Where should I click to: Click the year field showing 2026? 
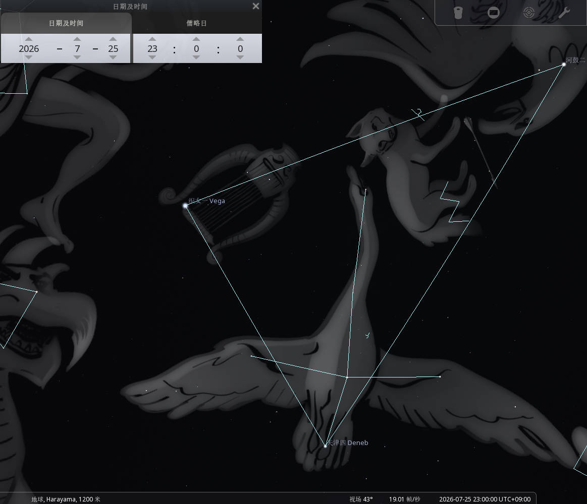coord(29,48)
